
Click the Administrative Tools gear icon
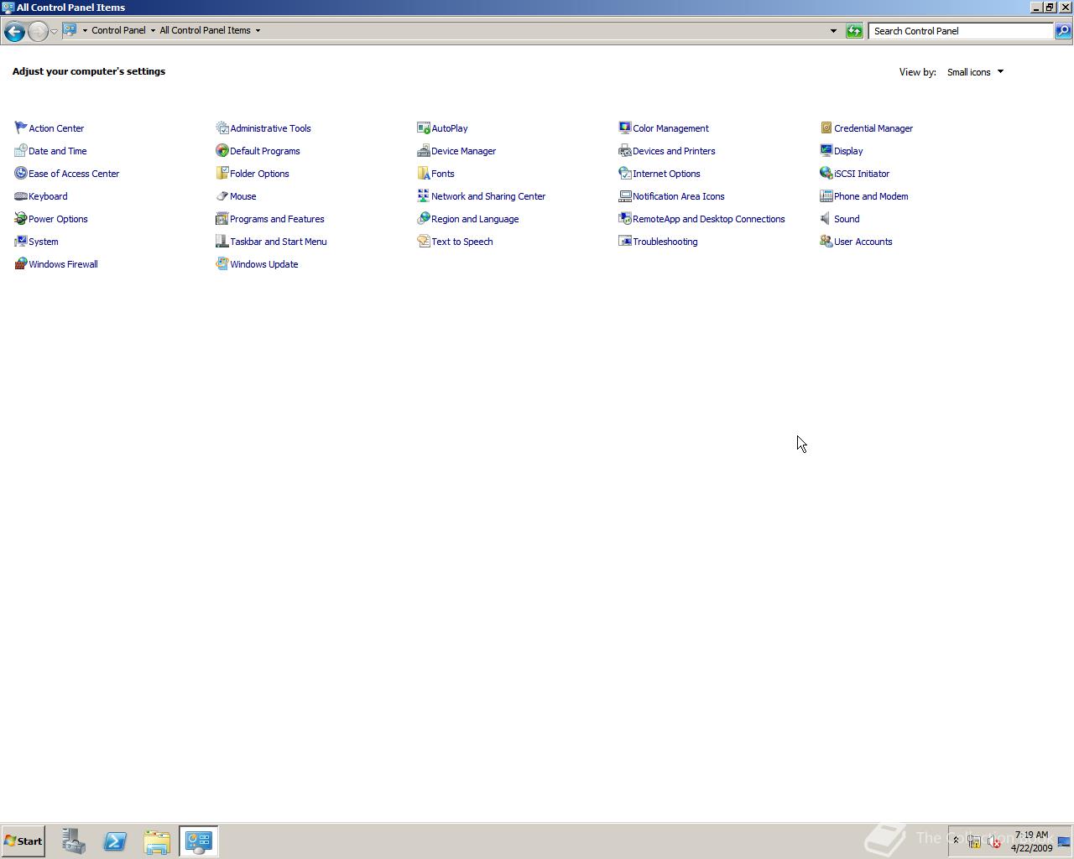pyautogui.click(x=222, y=128)
